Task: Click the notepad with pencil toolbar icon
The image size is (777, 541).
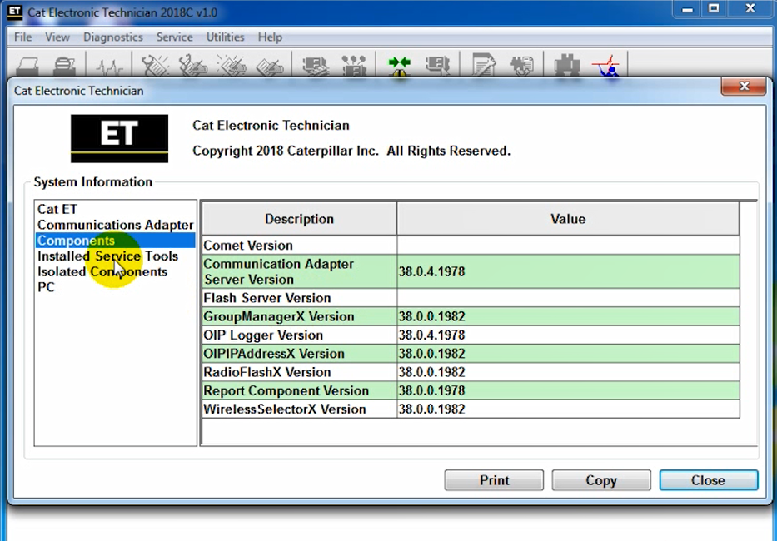Action: click(x=483, y=66)
